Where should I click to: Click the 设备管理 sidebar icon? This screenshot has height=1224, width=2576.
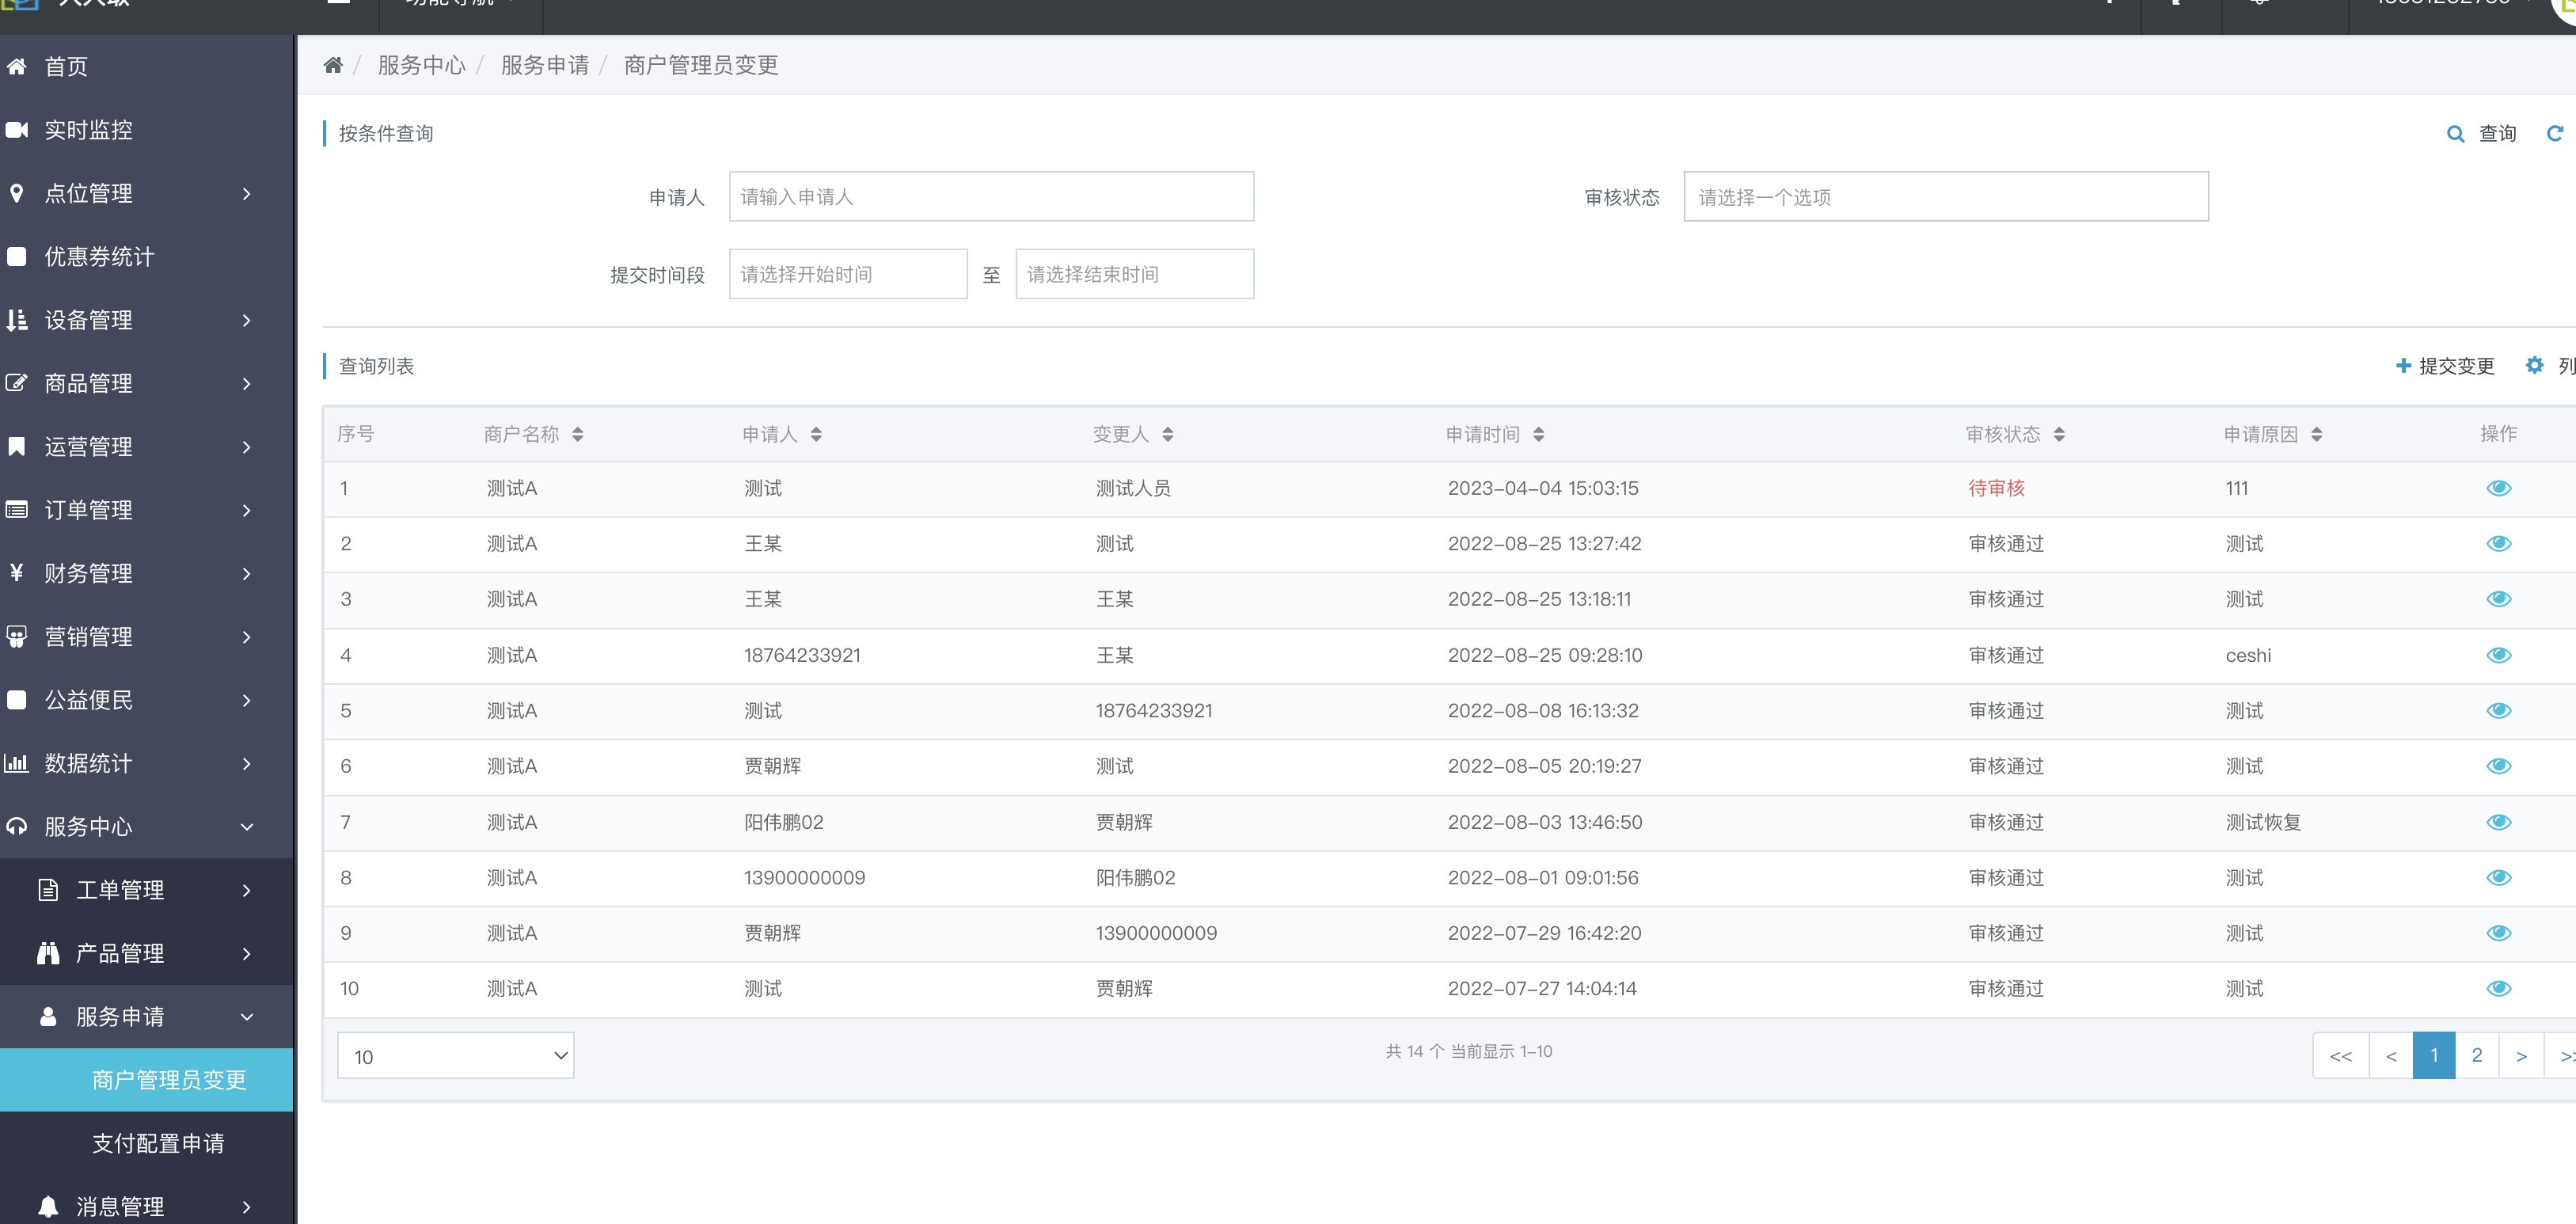(17, 320)
